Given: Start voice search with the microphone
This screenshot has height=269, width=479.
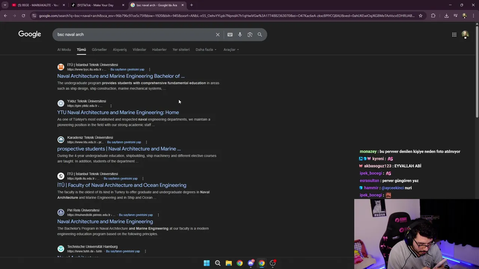Looking at the screenshot, I should click(x=240, y=34).
